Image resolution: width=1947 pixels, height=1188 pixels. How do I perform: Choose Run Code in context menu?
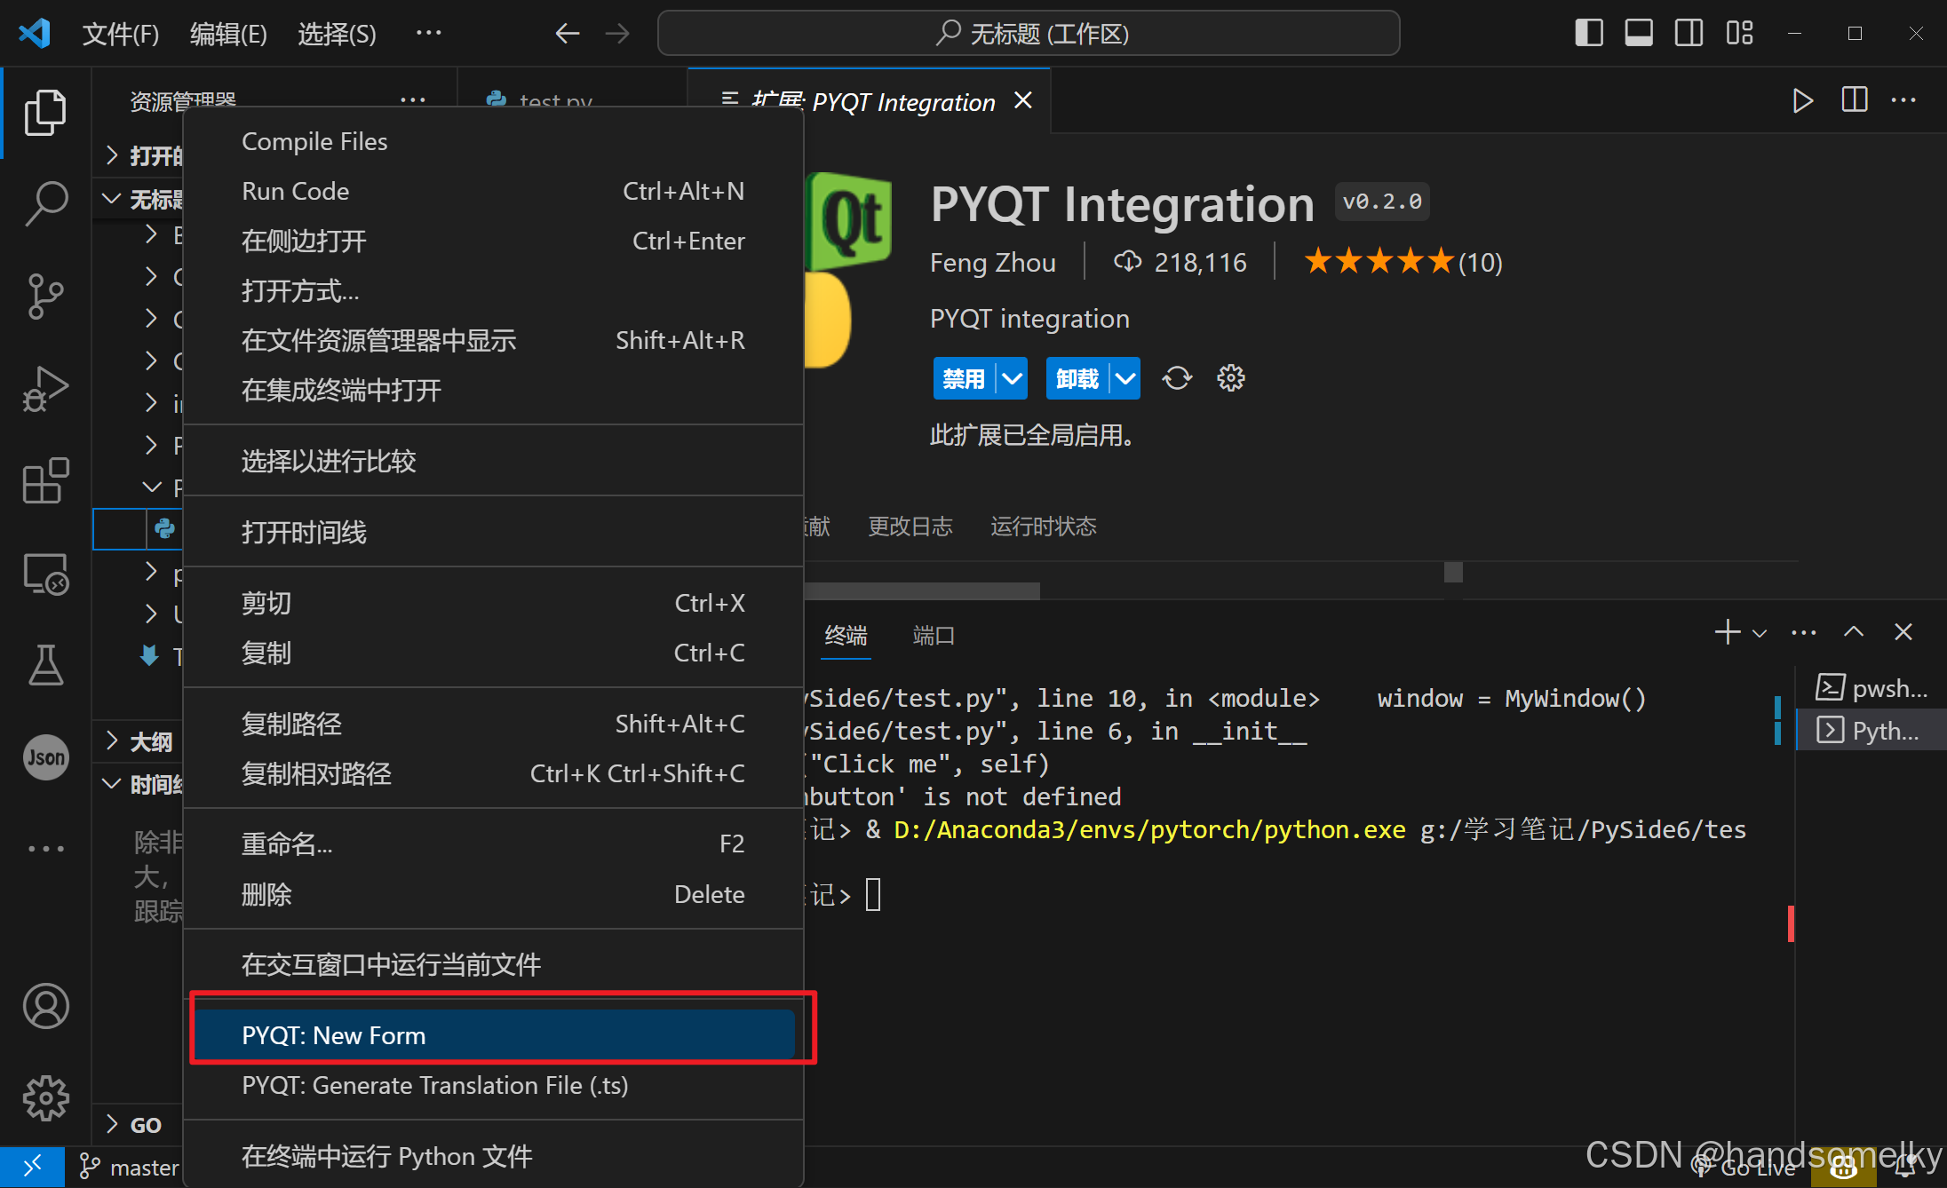494,191
